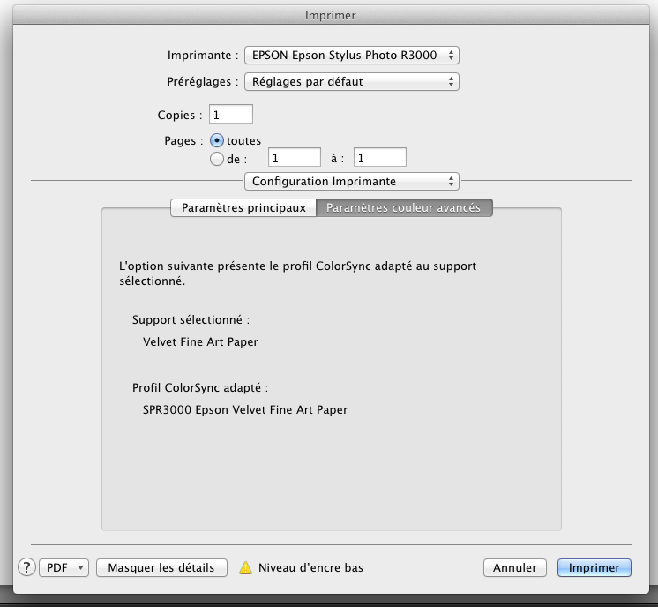Click the SPR3000 Epson ColorSync profile name
The height and width of the screenshot is (607, 658).
[244, 409]
